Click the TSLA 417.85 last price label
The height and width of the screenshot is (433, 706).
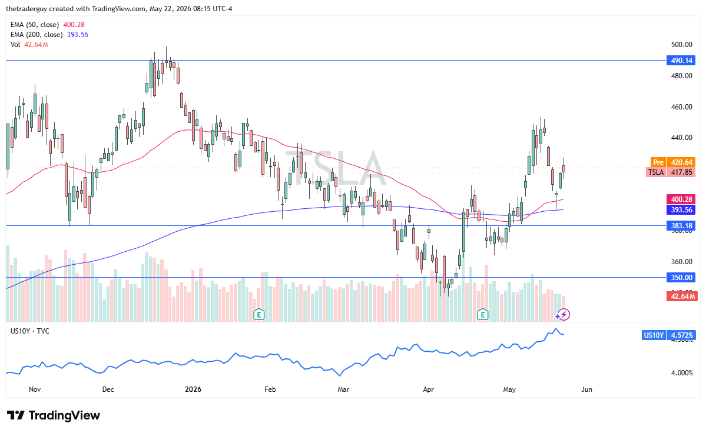point(671,172)
